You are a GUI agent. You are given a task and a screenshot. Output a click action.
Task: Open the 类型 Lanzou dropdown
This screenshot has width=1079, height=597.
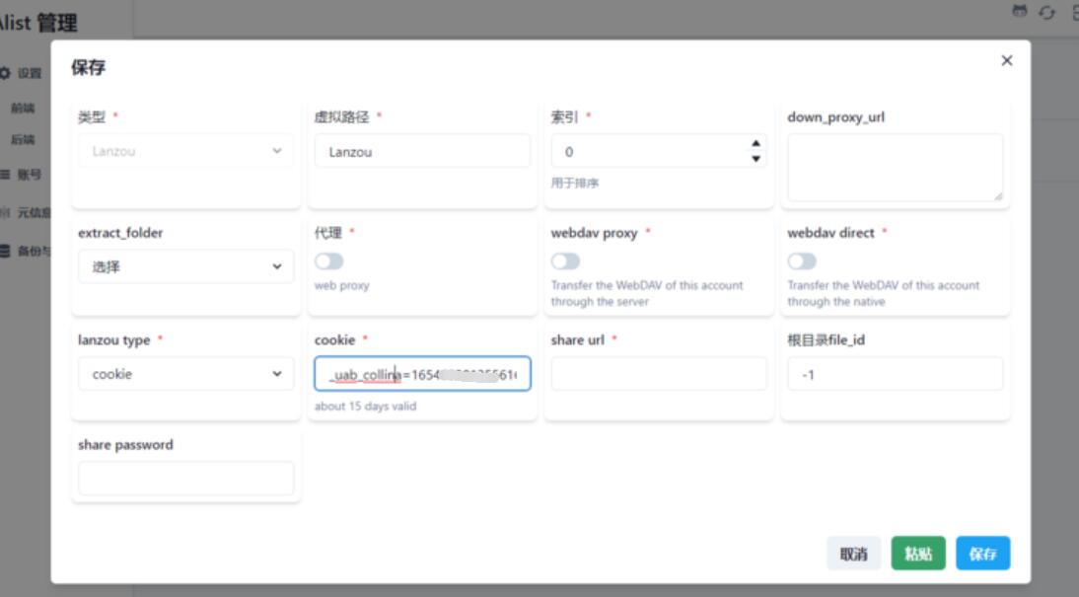tap(185, 151)
